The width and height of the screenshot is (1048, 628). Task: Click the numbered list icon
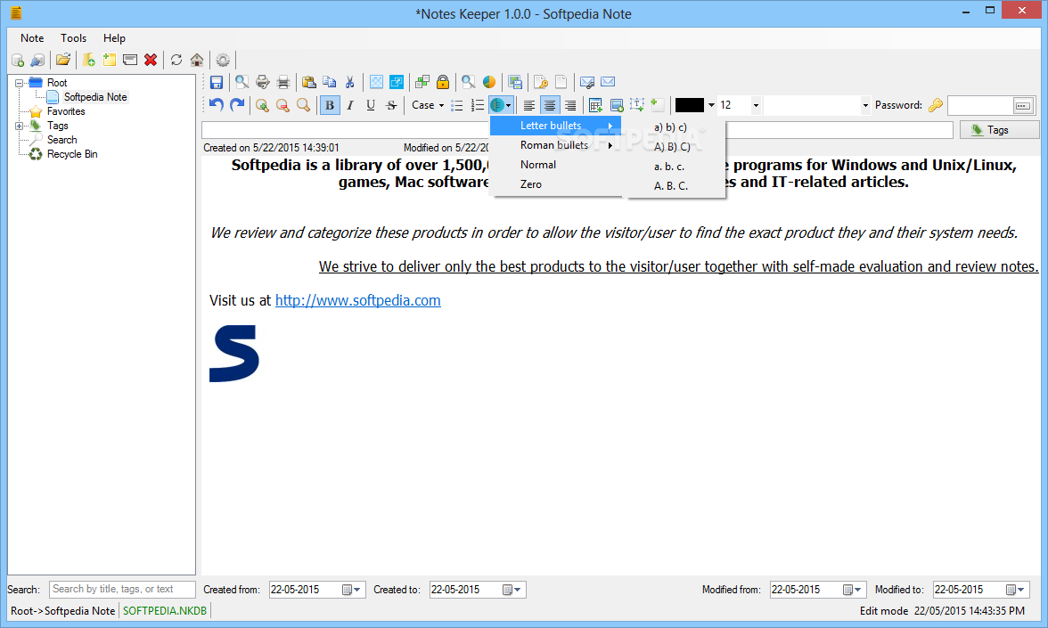[x=478, y=105]
